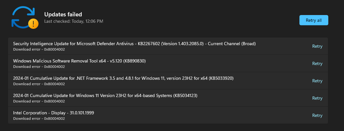Retry the Intel Corporation Display driver update
Image resolution: width=344 pixels, height=131 pixels.
coord(317,115)
